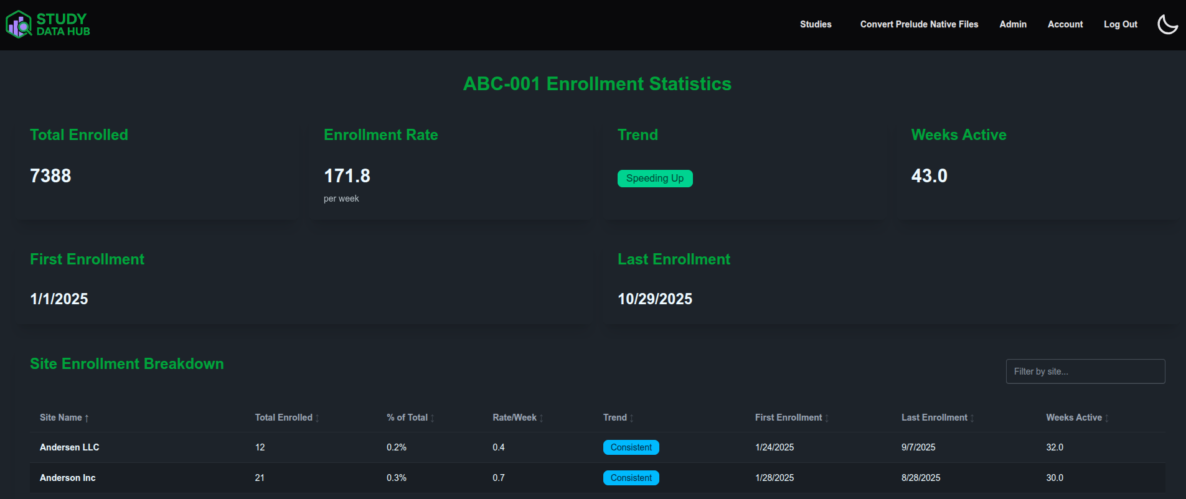This screenshot has height=499, width=1186.
Task: Click Site Enrollment Breakdown heading
Action: coord(127,364)
